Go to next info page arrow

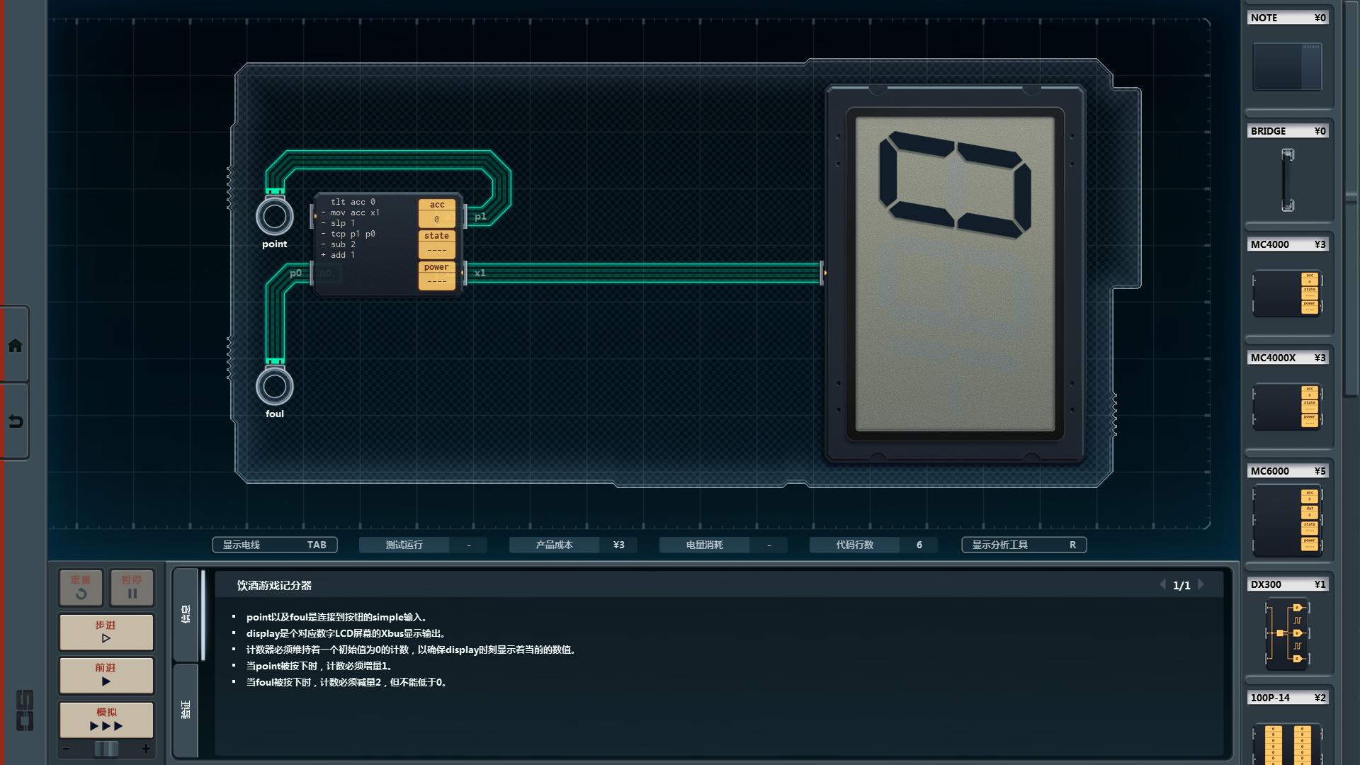click(x=1201, y=584)
